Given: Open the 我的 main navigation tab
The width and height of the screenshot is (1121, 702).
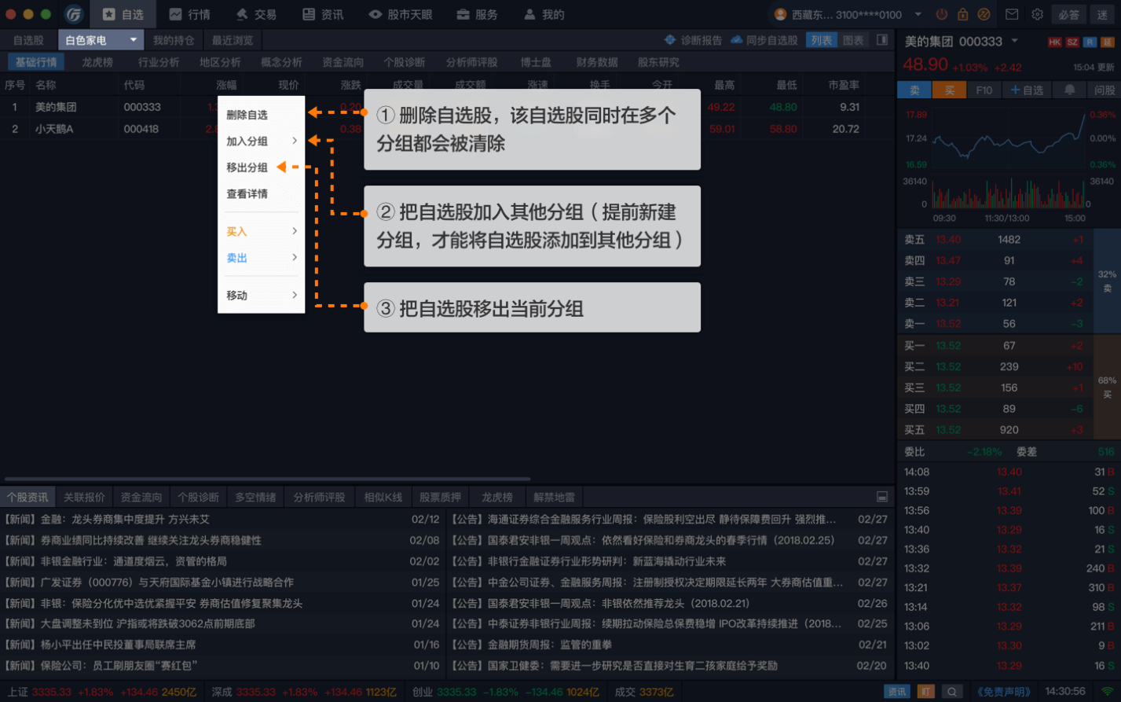Looking at the screenshot, I should [544, 14].
